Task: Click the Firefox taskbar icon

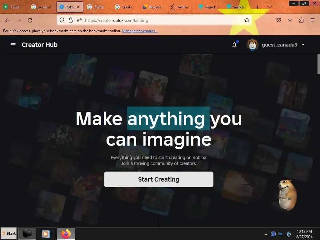Action: coord(66,234)
